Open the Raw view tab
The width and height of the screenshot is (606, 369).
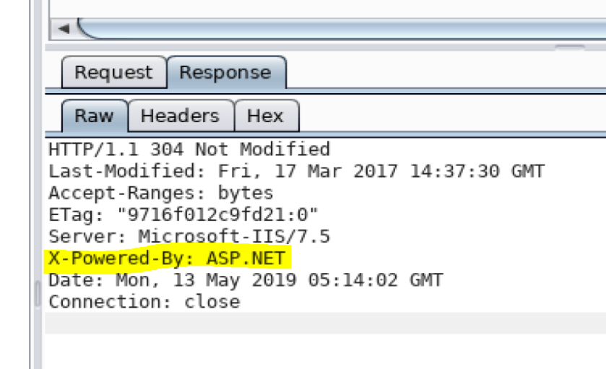pos(94,116)
